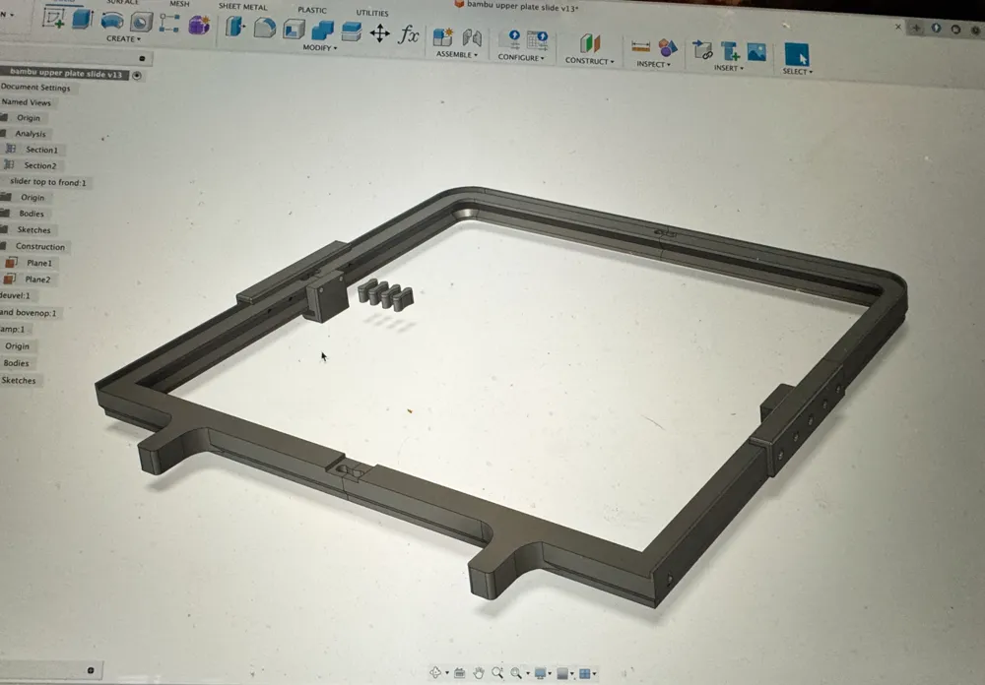Select the Extrude tool in Create

[x=82, y=18]
